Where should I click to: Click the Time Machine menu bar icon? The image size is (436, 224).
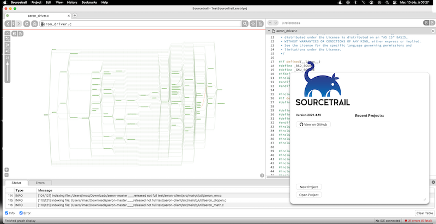click(379, 2)
